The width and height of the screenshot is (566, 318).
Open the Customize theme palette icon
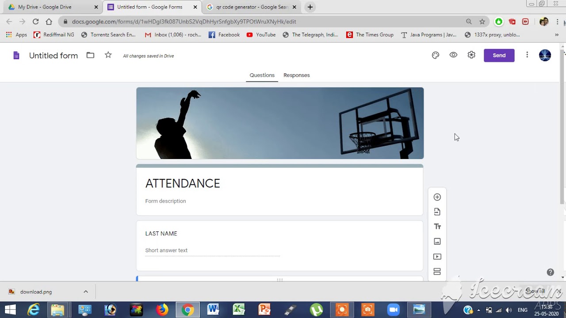(x=436, y=55)
